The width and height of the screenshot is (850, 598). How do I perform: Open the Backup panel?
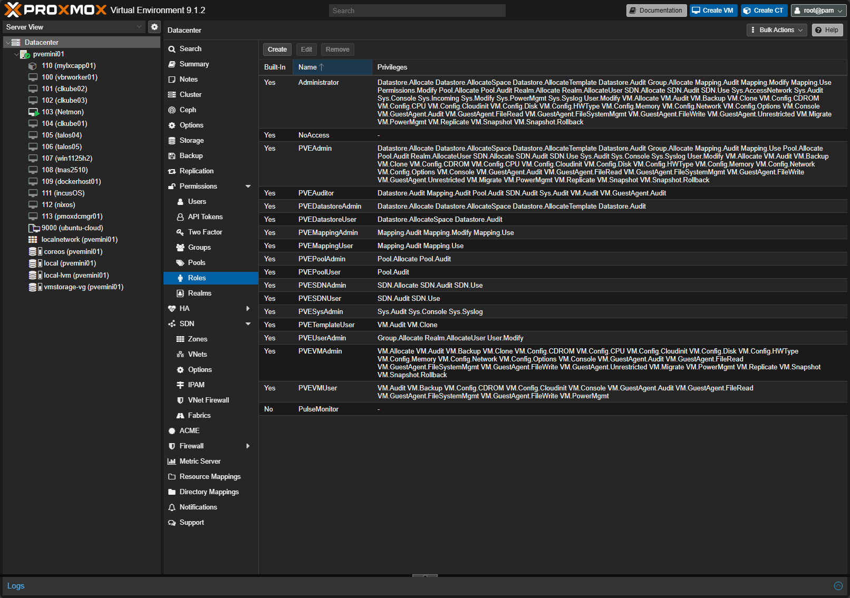[191, 155]
